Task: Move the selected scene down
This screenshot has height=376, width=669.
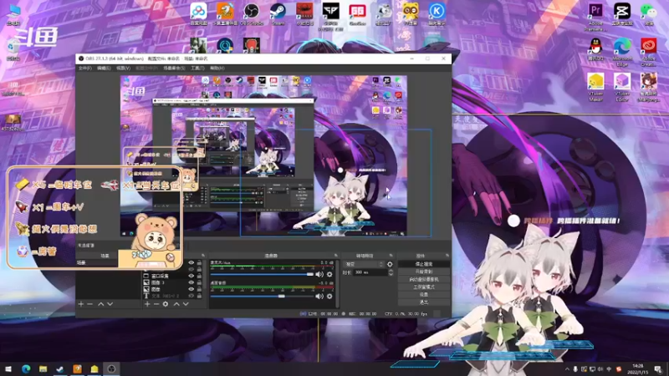Action: (x=110, y=304)
